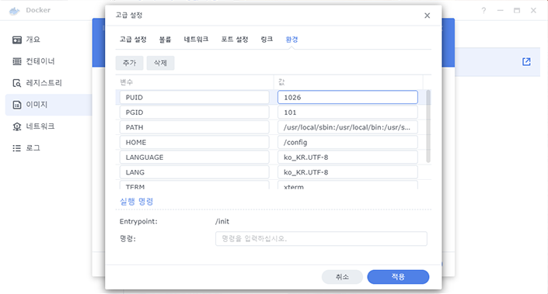Click the 실행 명령 section link

pyautogui.click(x=137, y=201)
